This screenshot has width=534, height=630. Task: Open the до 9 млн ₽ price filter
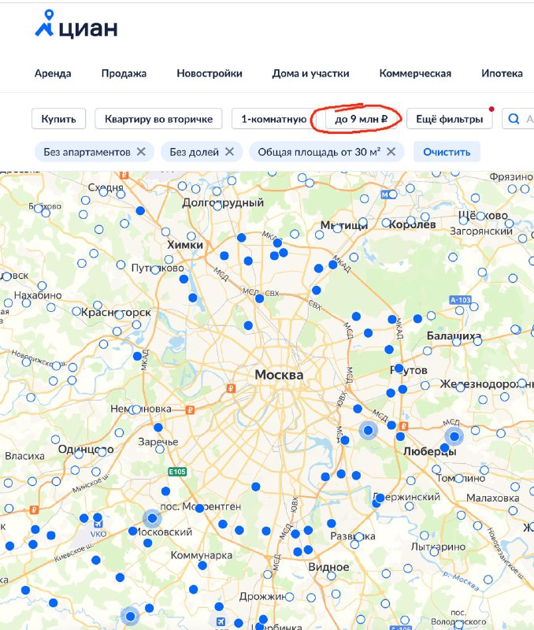pos(362,119)
